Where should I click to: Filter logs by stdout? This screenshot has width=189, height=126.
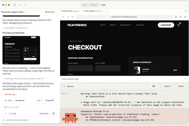pyautogui.click(x=167, y=86)
